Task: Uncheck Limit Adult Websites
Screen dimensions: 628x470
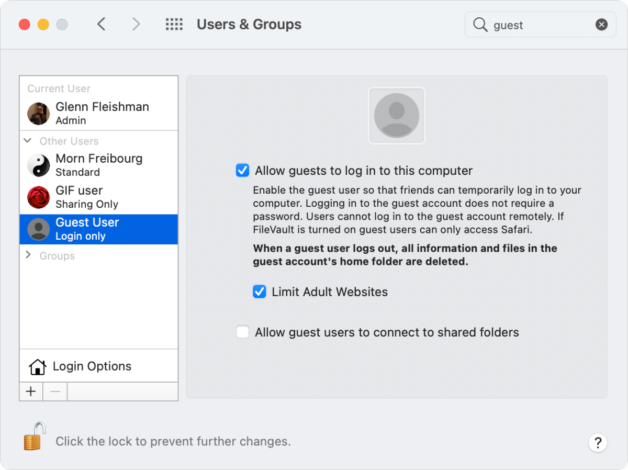Action: [260, 292]
